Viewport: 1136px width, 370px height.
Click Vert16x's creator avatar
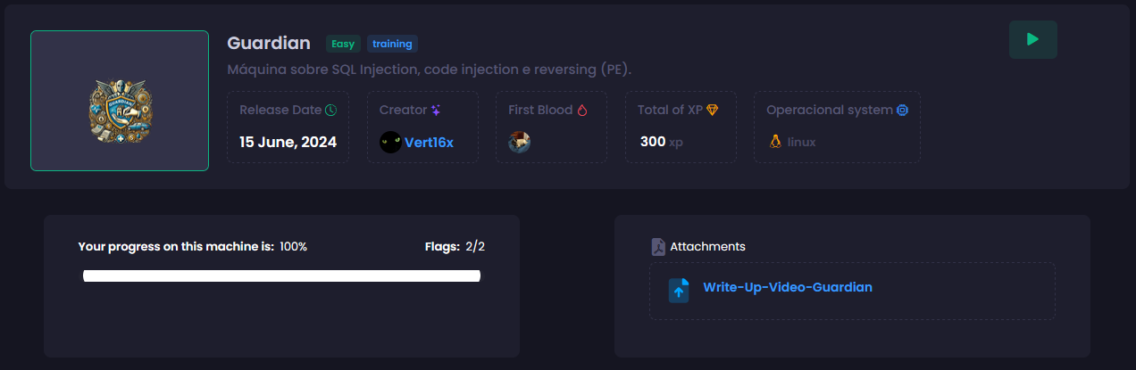[x=390, y=142]
